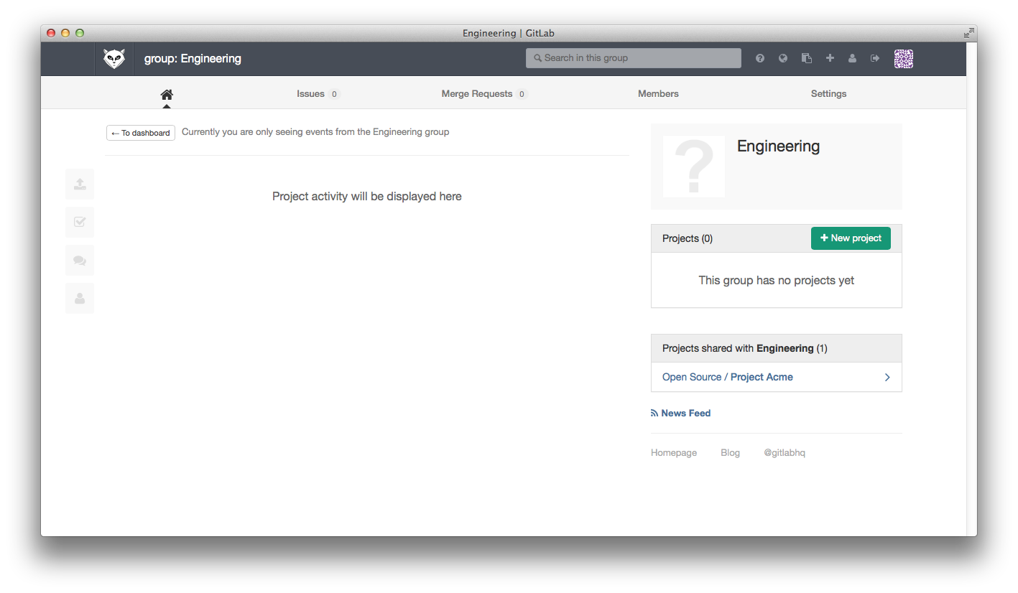Enable the team events filter icon

[79, 298]
